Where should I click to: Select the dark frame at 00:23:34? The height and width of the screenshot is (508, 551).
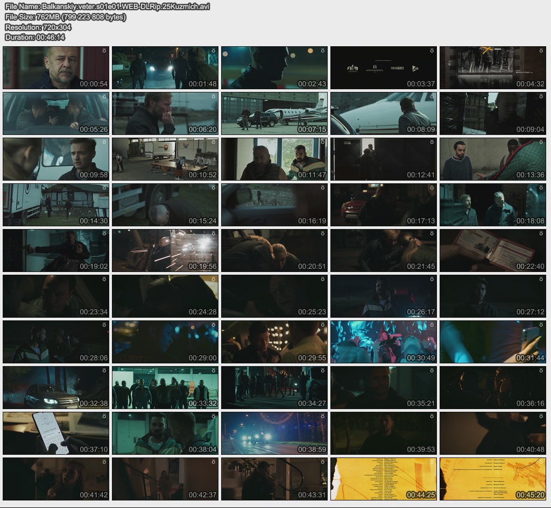(56, 296)
